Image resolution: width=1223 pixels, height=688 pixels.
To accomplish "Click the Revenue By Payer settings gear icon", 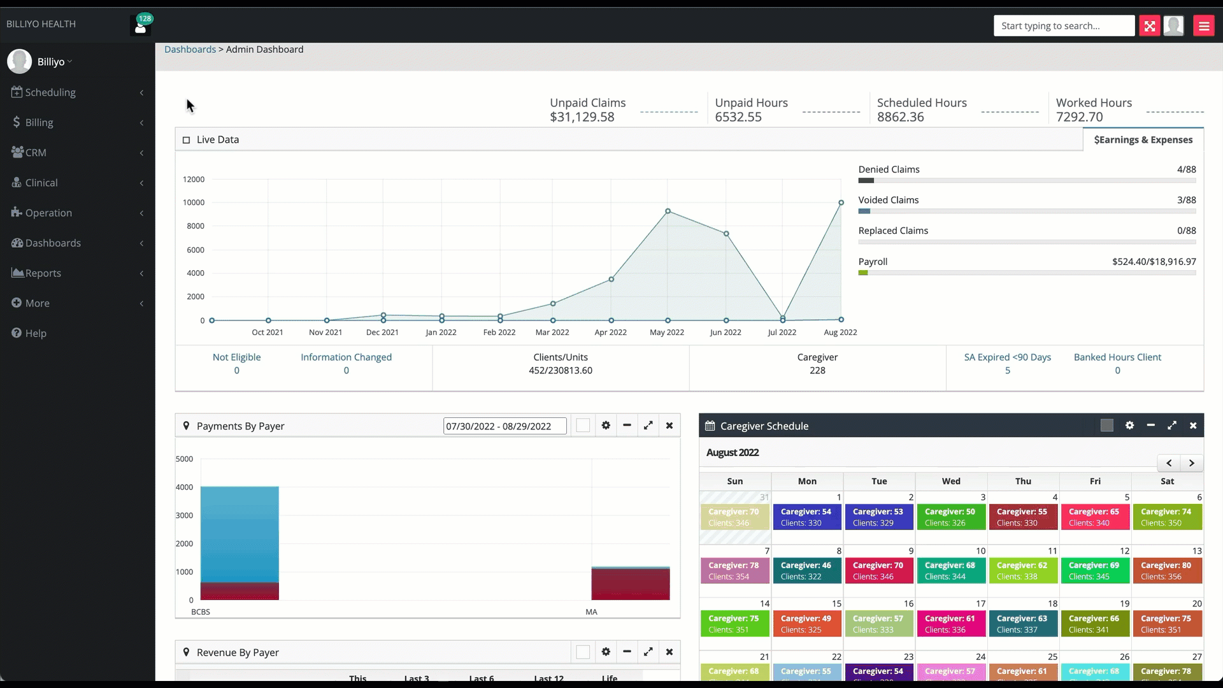I will [x=606, y=652].
